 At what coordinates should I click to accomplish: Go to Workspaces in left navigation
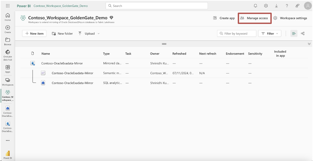pos(8,82)
